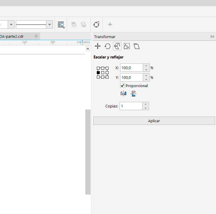Collapse the Transformar docker with double arrow
Screen dimensions: 216x214
(212, 37)
